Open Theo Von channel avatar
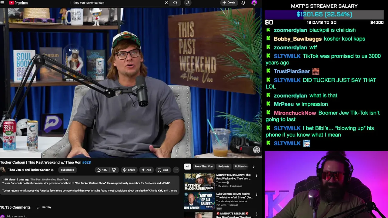 pos(3,170)
